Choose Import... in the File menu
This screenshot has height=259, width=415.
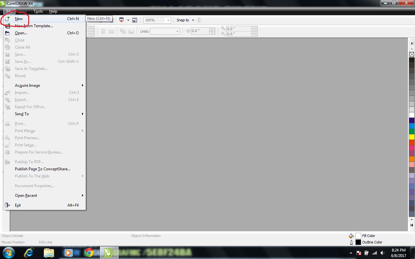click(x=44, y=93)
